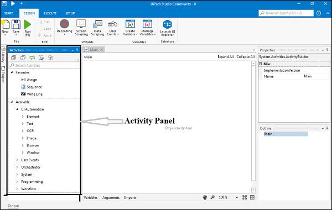Click Expand All

(226, 57)
